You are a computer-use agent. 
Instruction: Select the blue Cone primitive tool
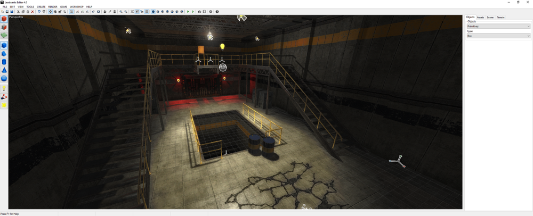click(4, 70)
